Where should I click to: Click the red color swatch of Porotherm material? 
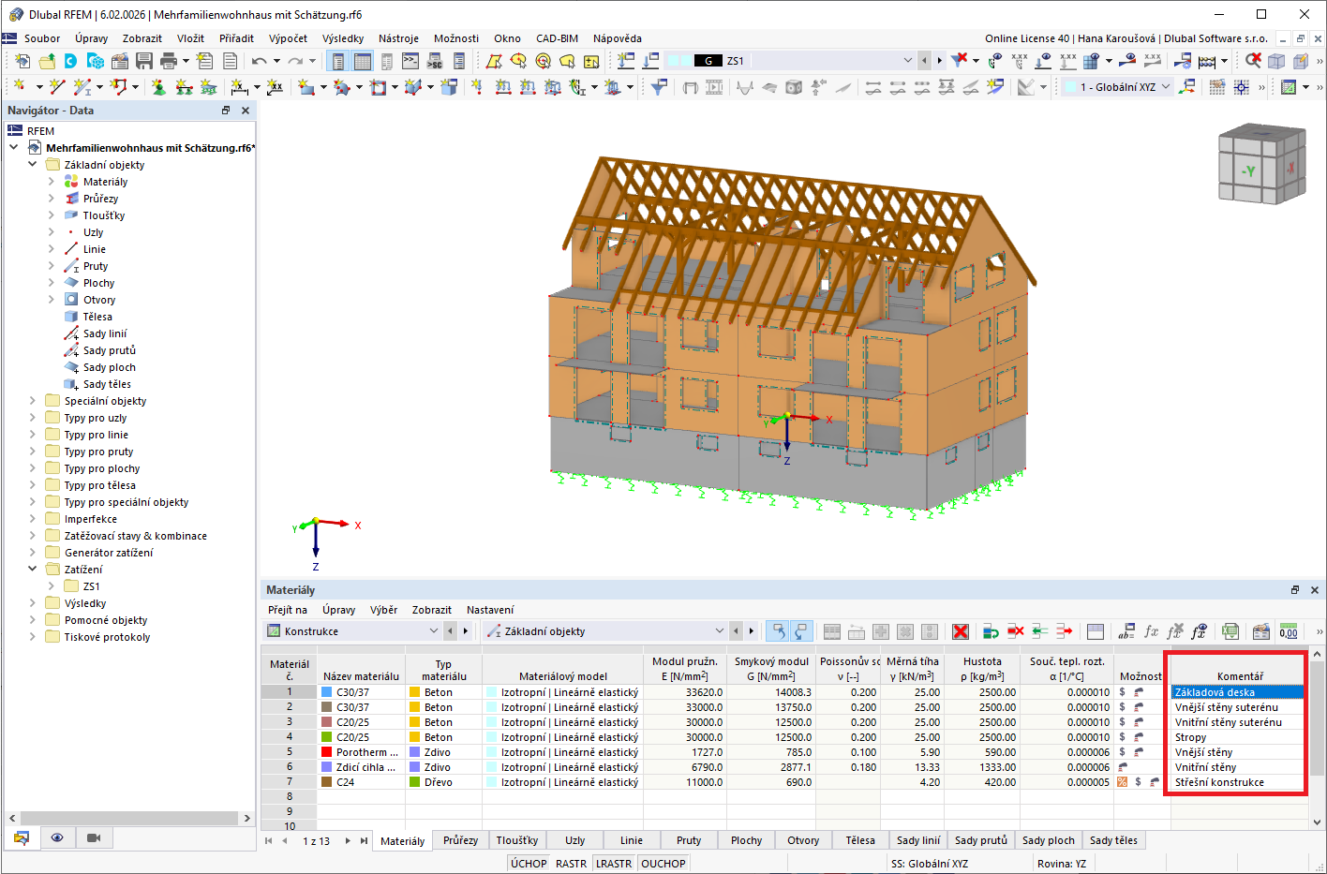326,752
